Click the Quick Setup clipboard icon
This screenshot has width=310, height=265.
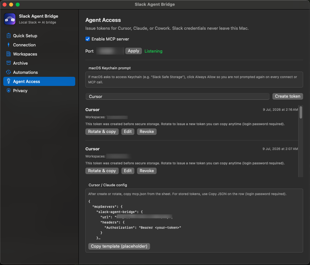tap(9, 36)
